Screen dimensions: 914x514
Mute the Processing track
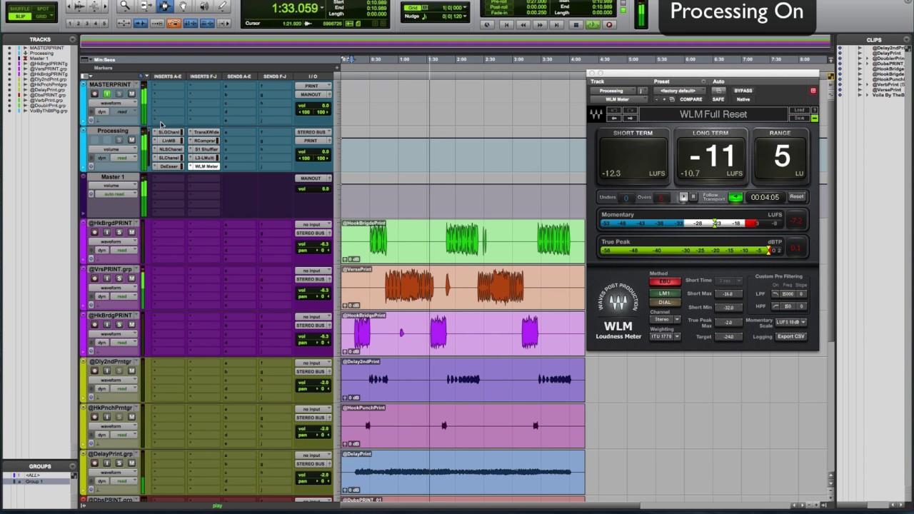[x=131, y=140]
